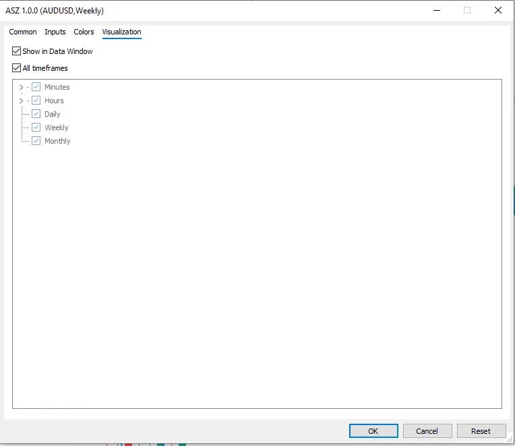This screenshot has height=446, width=515.
Task: Select the Weekly label in tree
Action: click(x=57, y=128)
